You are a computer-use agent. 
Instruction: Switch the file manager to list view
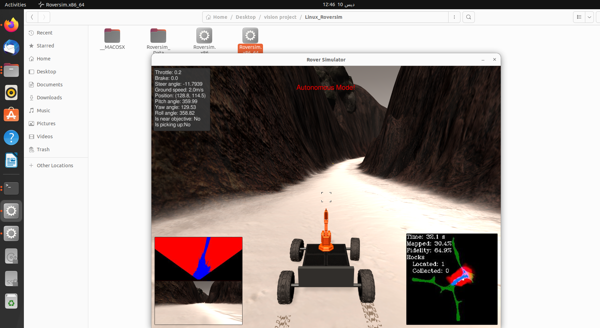tap(579, 17)
